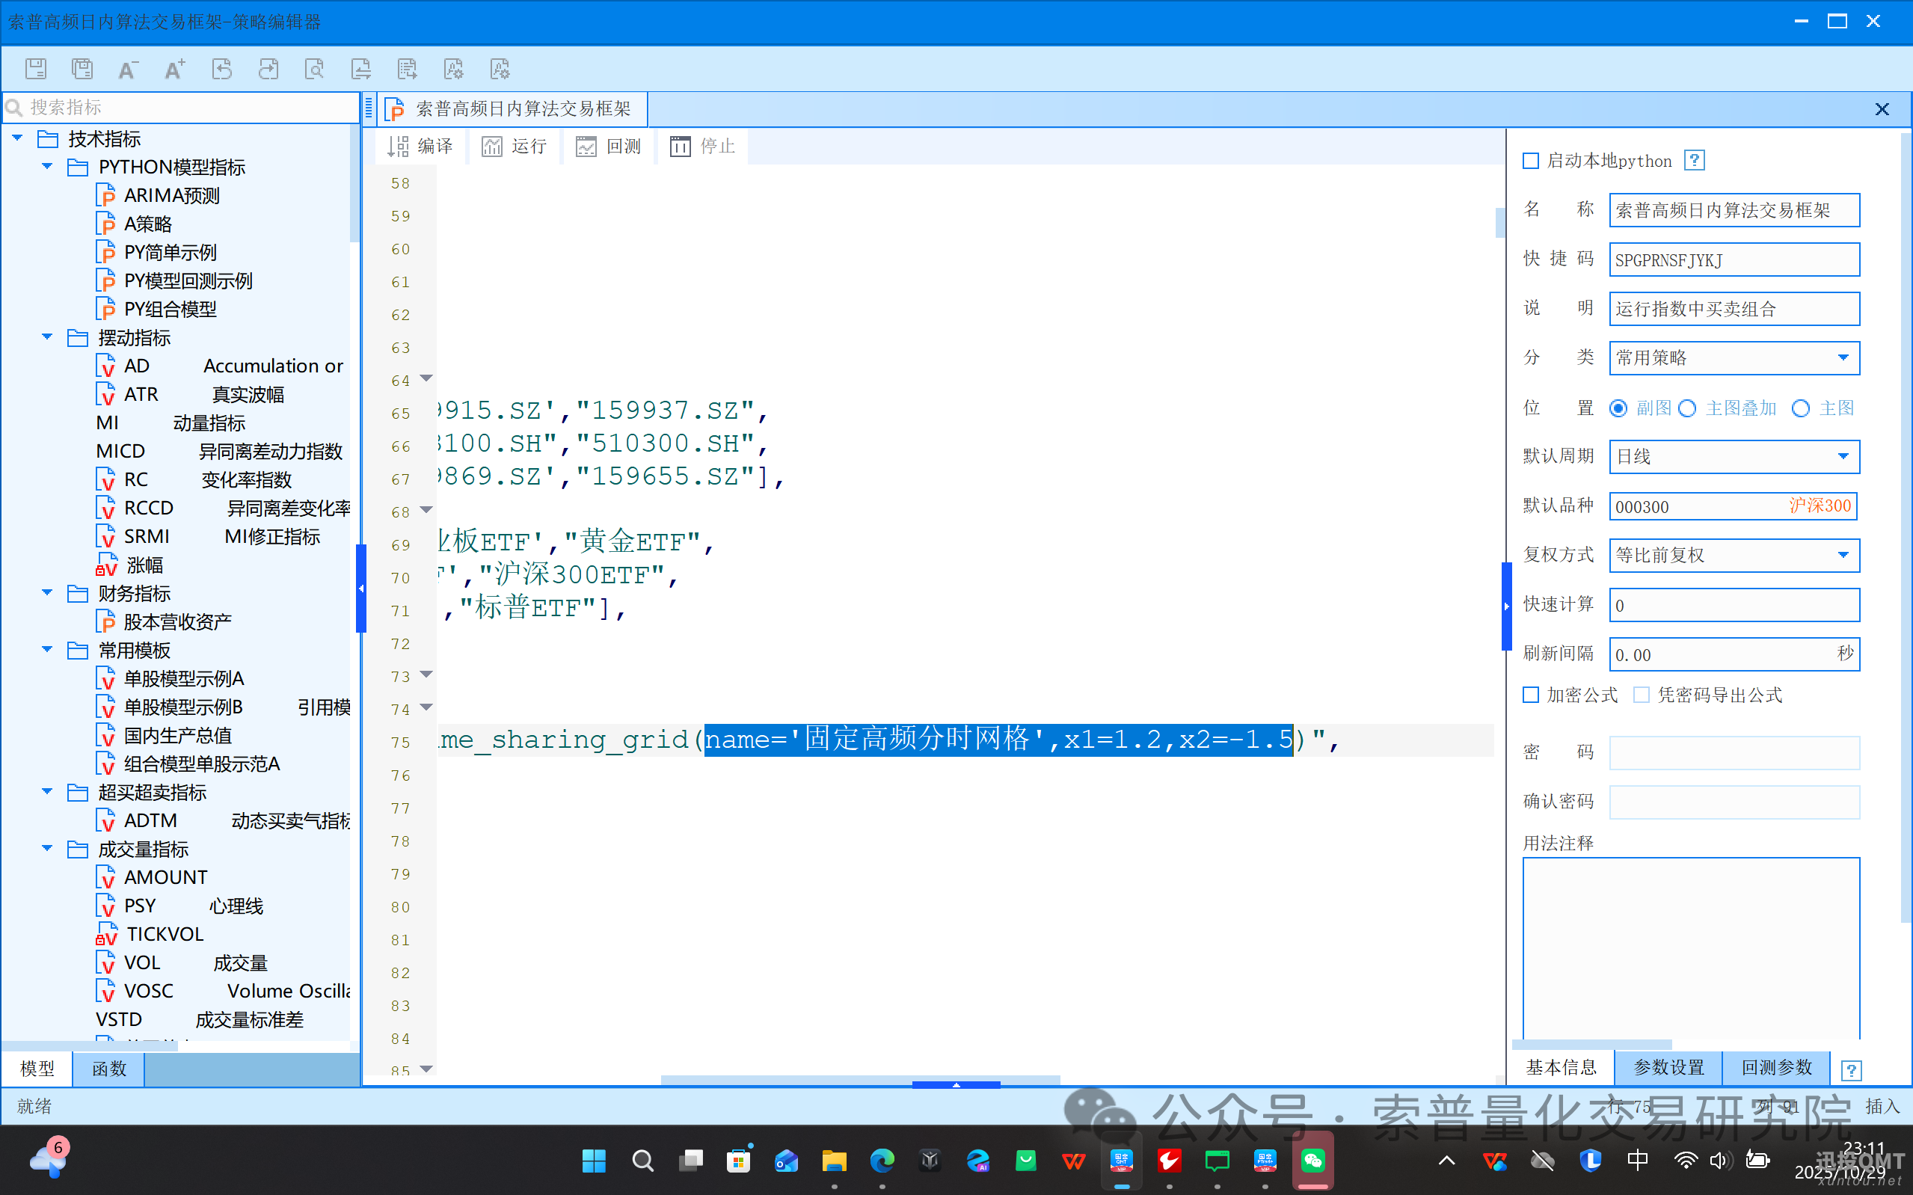Screen dimensions: 1913x1195
Task: Collapse the 摆动指标 folder
Action: click(47, 337)
